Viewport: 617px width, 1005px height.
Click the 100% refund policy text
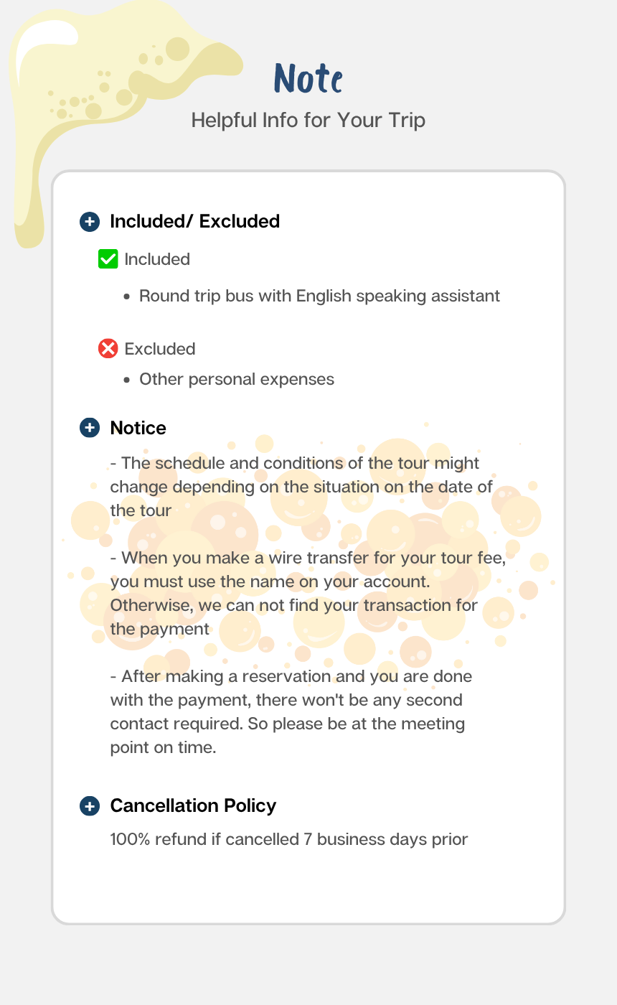click(x=288, y=839)
